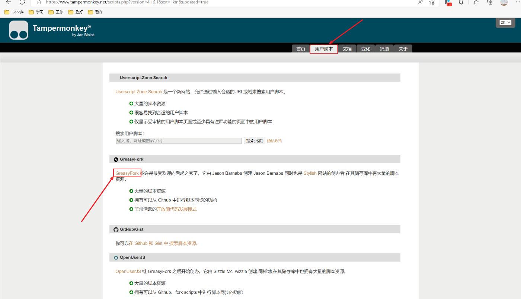Reload the page with the refresh icon
Viewport: 521px width, 299px height.
22,2
